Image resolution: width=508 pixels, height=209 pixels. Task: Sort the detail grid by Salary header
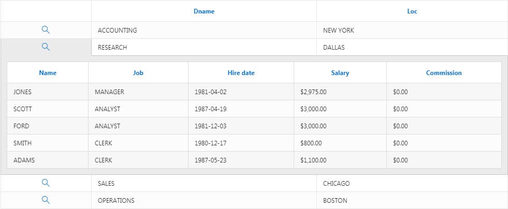[x=340, y=73]
